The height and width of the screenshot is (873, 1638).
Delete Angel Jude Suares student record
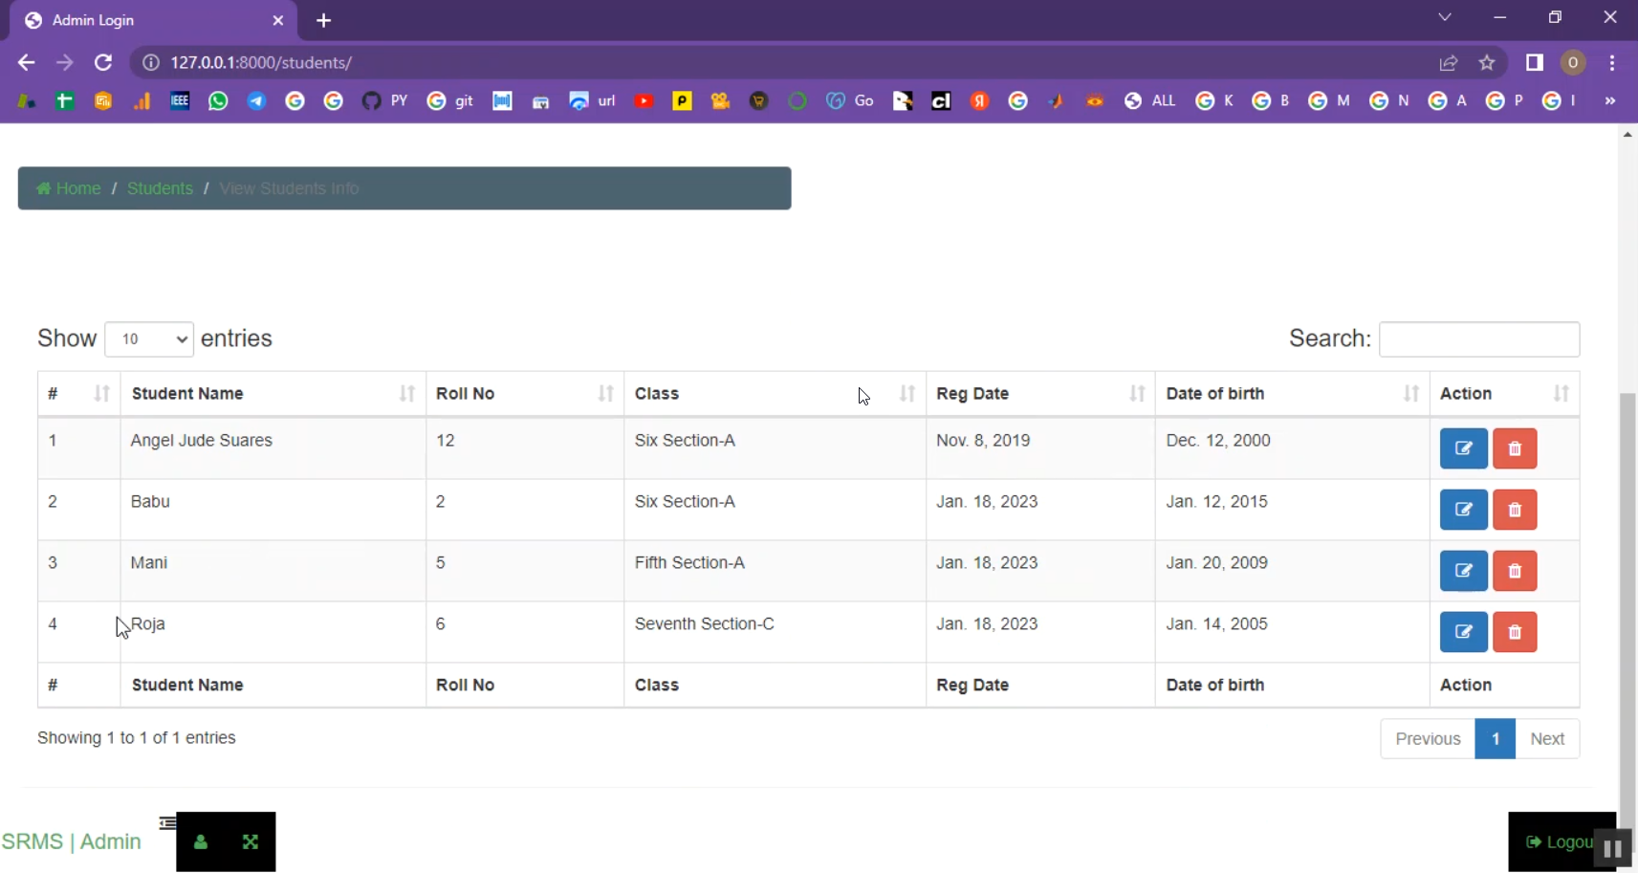click(1515, 448)
